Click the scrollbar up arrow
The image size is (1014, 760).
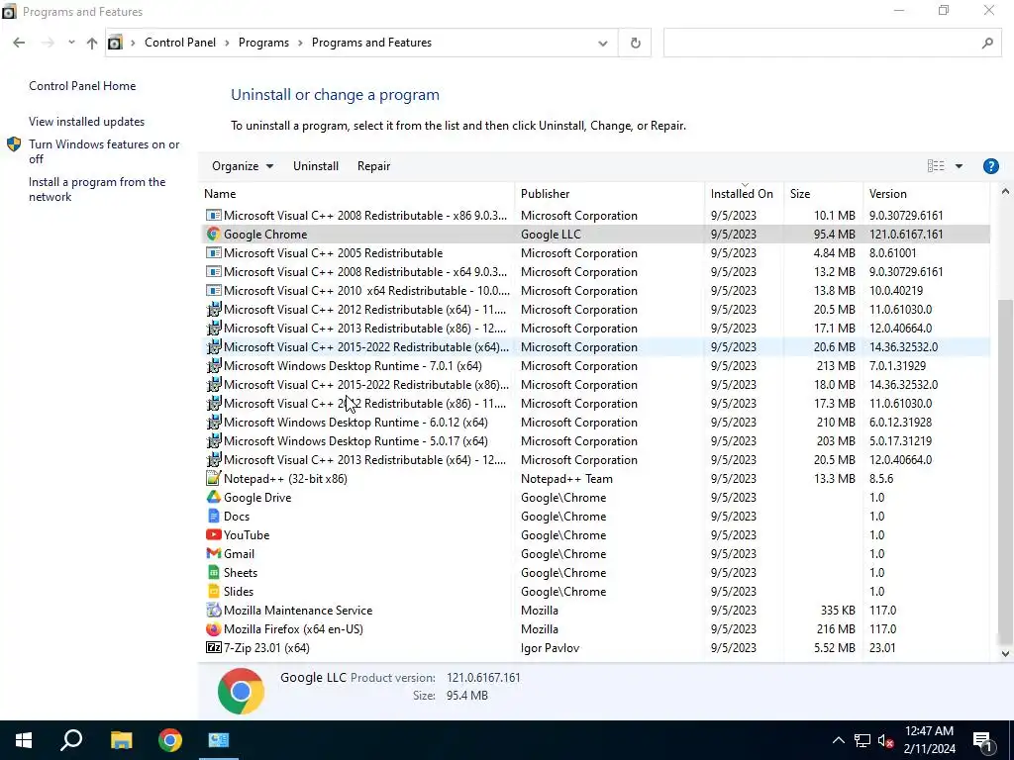coord(1005,191)
